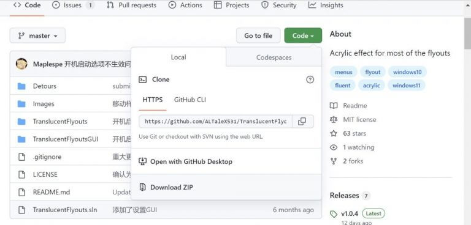Click the GitHub Desktop icon
Image resolution: width=471 pixels, height=225 pixels.
coord(142,161)
